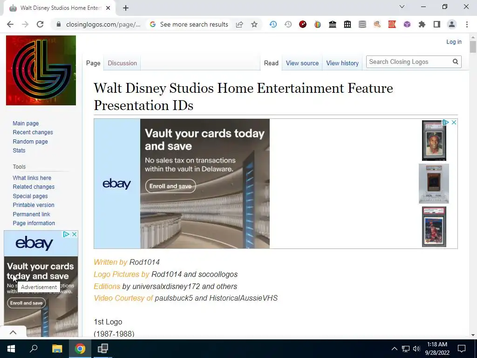Open the volume speaker tray icon

point(416,349)
